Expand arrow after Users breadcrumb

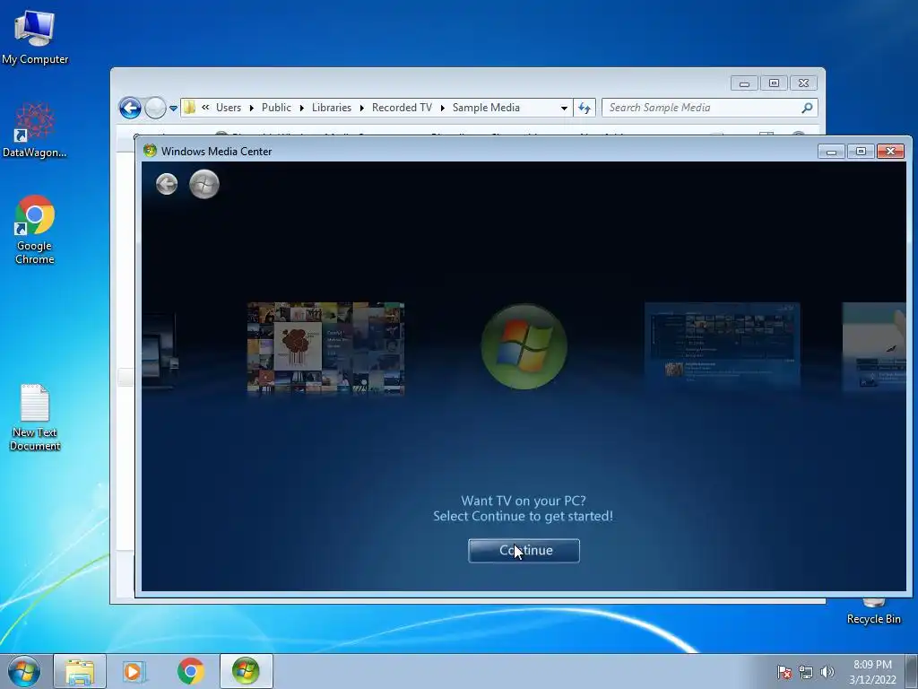252,108
